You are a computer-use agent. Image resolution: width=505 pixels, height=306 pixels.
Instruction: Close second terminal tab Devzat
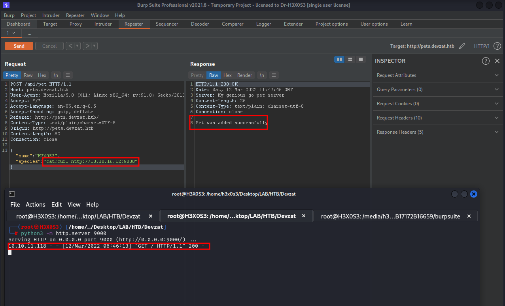[304, 216]
